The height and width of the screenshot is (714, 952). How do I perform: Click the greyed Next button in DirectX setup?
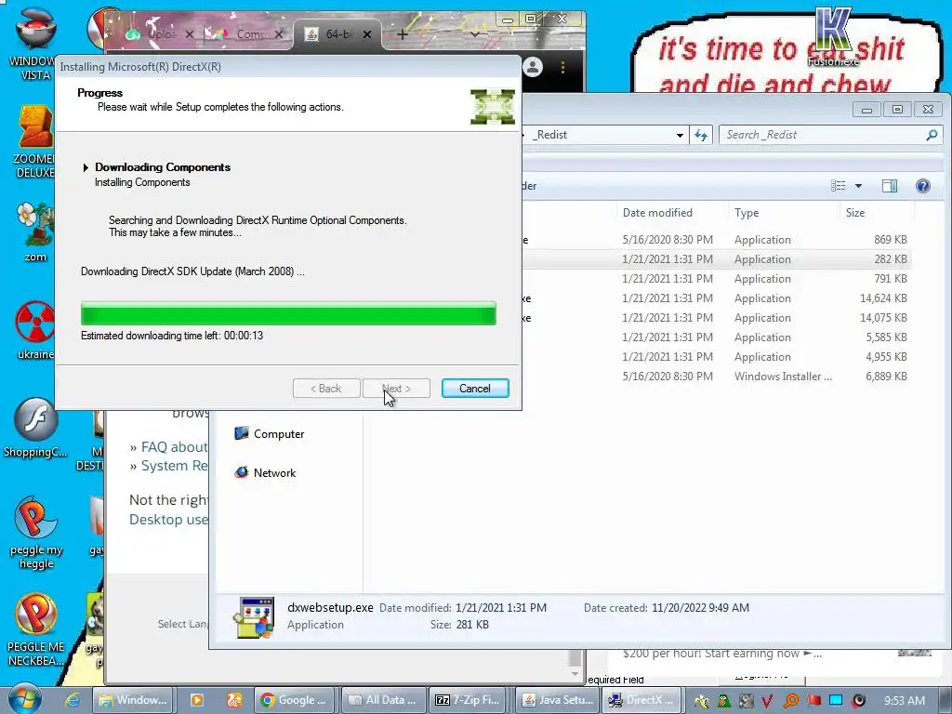coord(396,389)
